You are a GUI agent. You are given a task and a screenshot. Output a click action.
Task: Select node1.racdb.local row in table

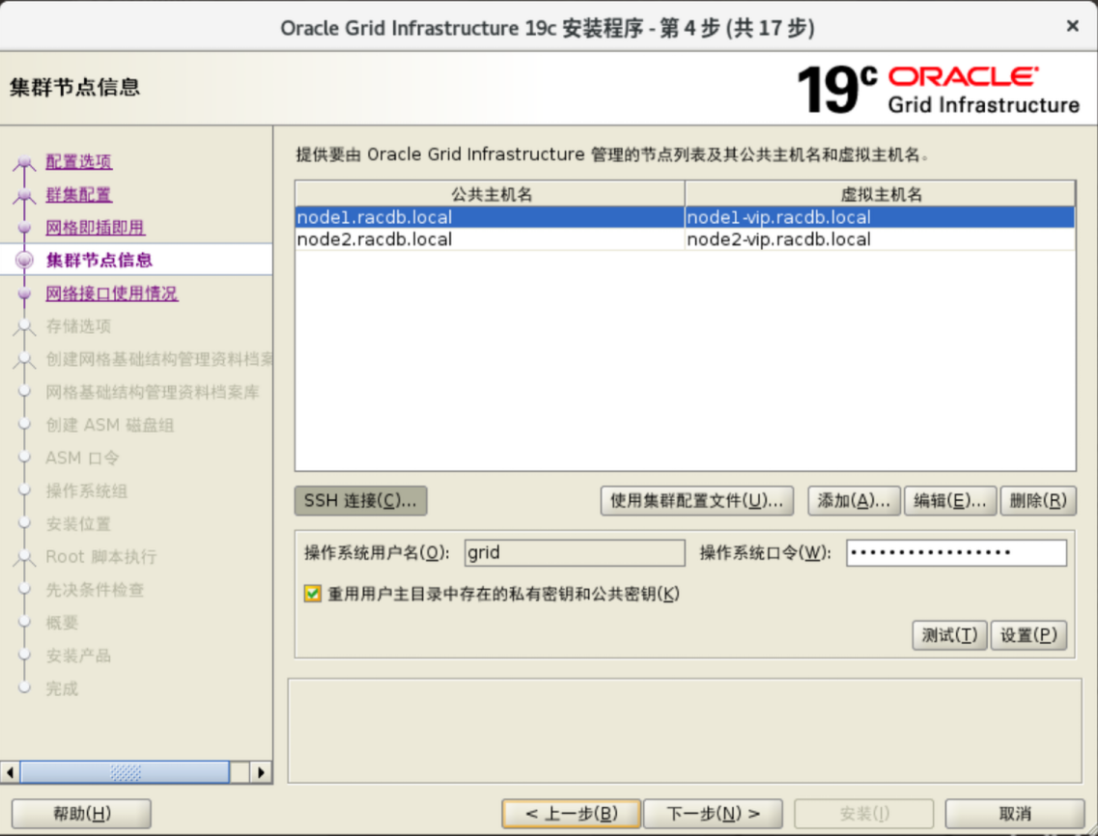coord(489,217)
